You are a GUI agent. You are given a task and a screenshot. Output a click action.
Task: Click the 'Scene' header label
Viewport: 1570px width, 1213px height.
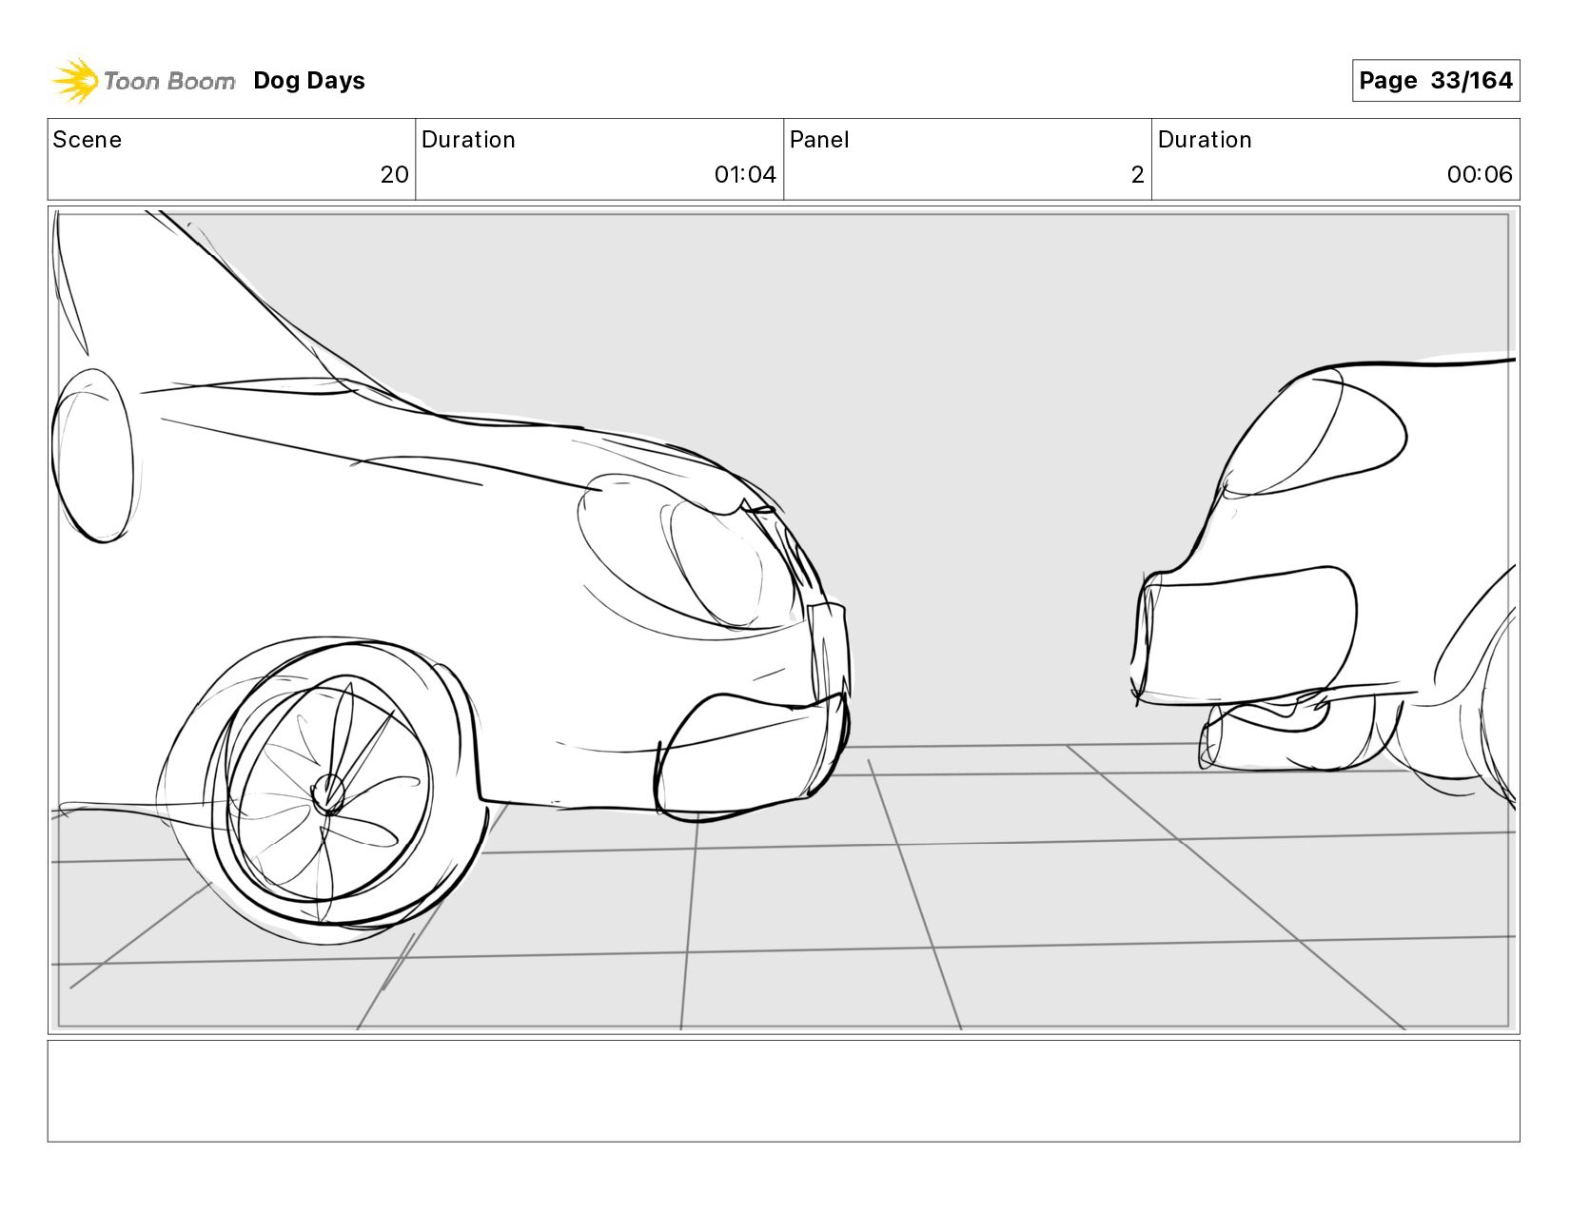pos(88,140)
